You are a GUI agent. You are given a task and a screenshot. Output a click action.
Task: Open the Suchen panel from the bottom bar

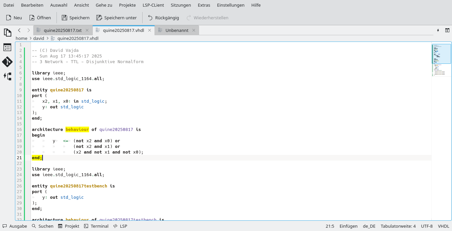pos(43,226)
